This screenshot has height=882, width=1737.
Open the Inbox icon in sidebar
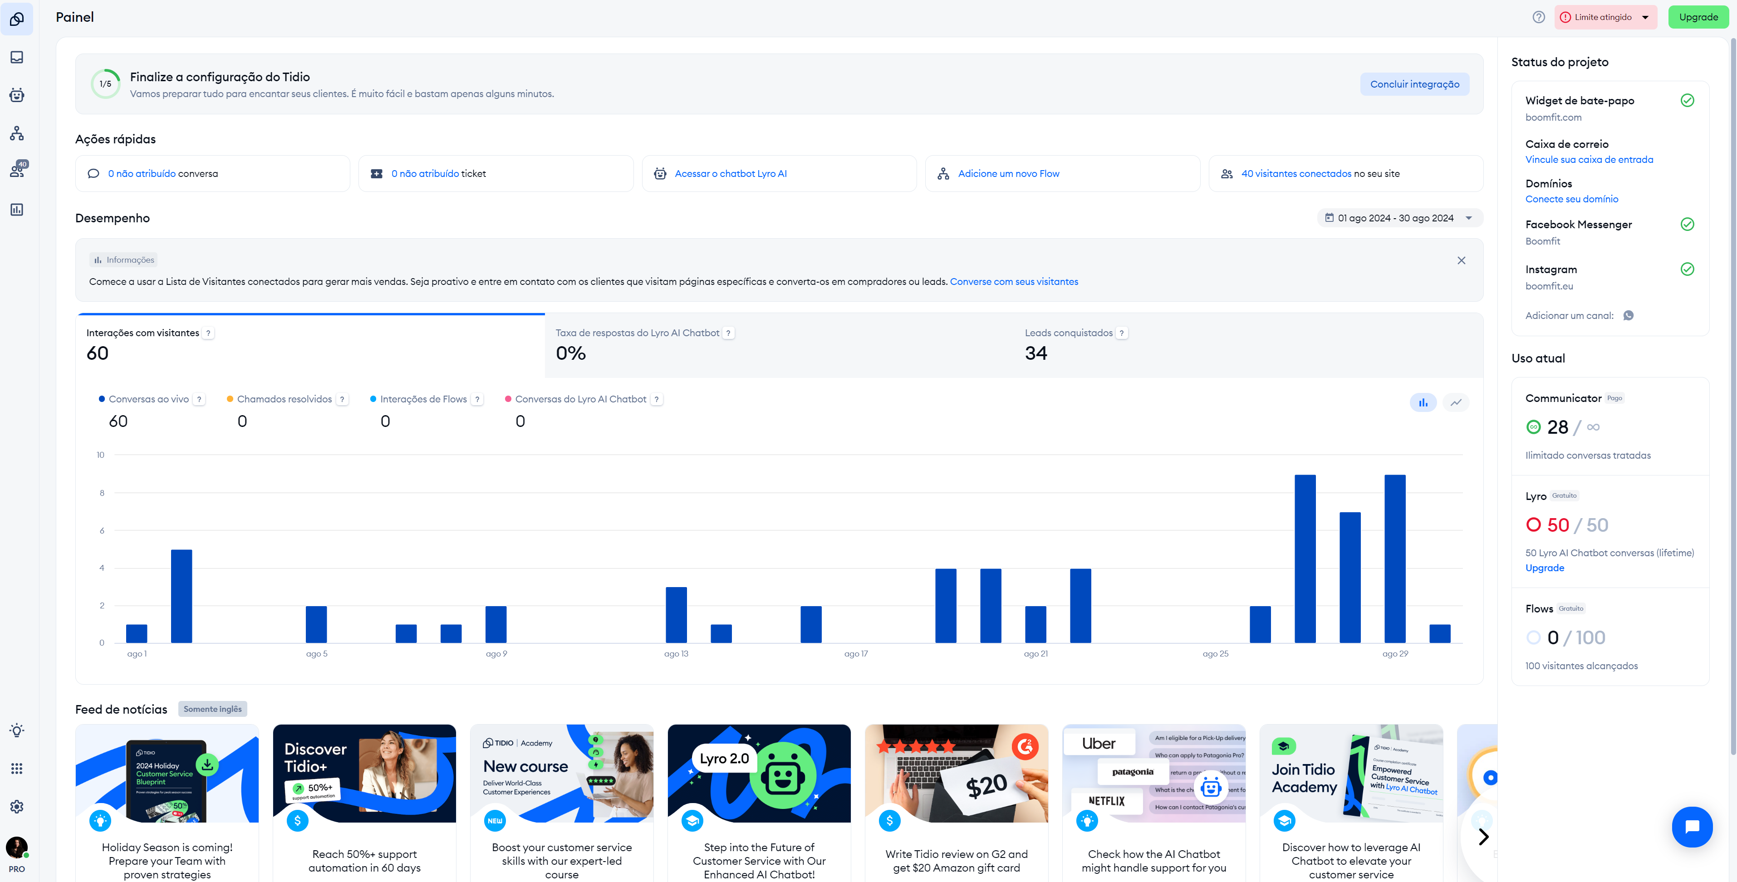[x=17, y=57]
